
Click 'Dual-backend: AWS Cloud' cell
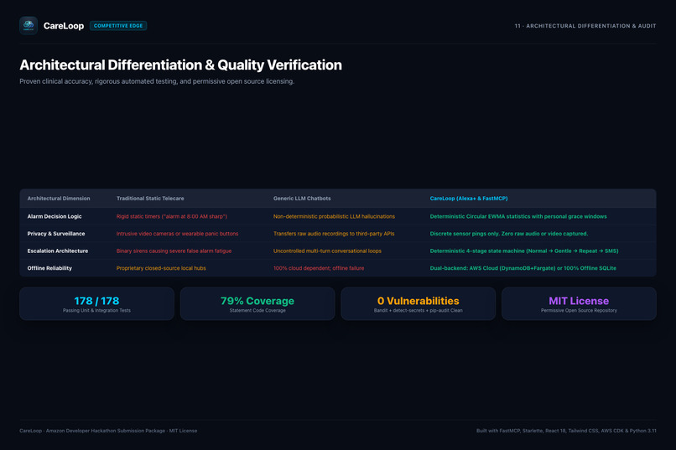click(x=523, y=268)
